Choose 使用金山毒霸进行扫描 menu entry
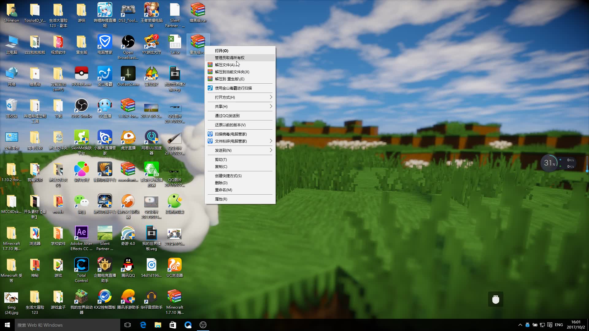Image resolution: width=589 pixels, height=331 pixels. [x=240, y=88]
